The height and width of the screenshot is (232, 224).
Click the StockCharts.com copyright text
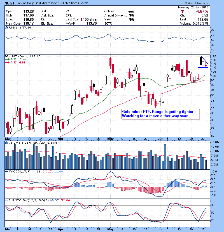click(x=197, y=3)
